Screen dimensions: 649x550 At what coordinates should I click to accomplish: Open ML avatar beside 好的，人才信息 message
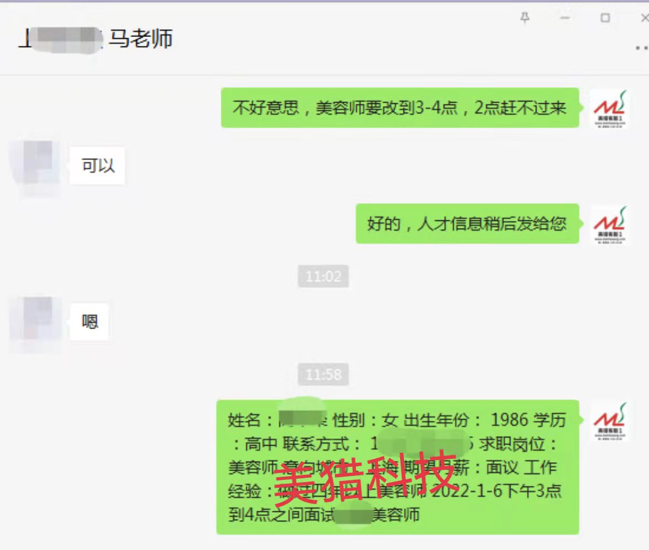[x=609, y=225]
